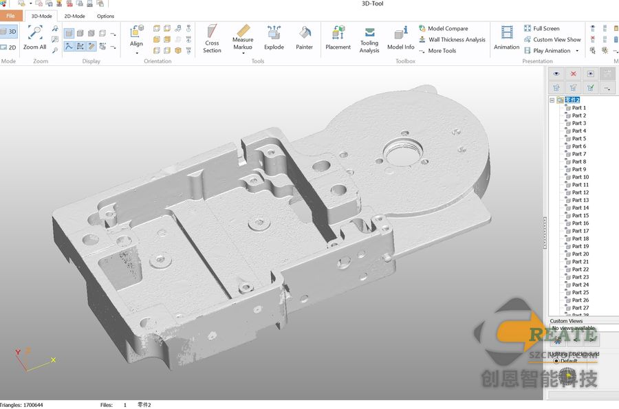Screen dimensions: 619x409
Task: Switch to the 2D-Mode ribbon tab
Action: (74, 16)
